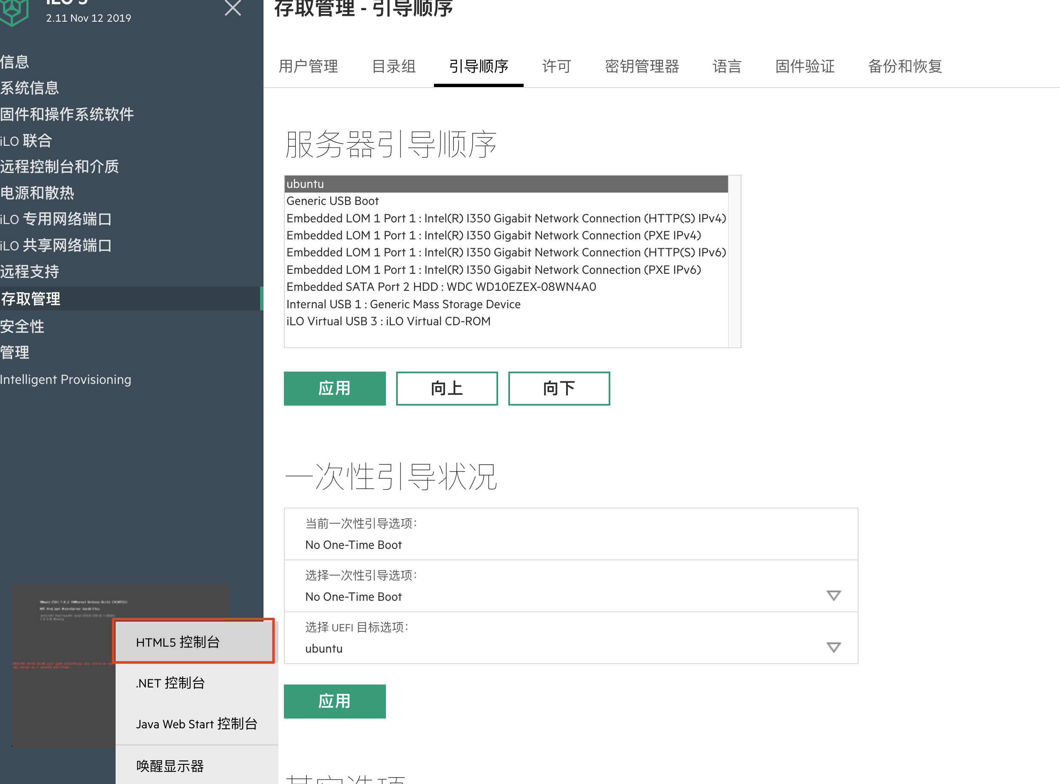Select the iLO Virtual CD-ROM boot entry
This screenshot has width=1060, height=784.
point(388,321)
